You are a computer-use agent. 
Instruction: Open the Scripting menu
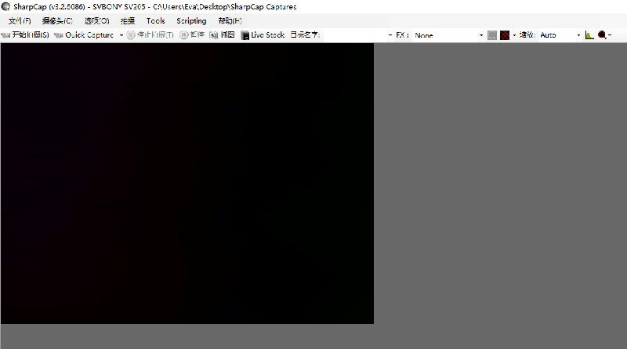[191, 21]
